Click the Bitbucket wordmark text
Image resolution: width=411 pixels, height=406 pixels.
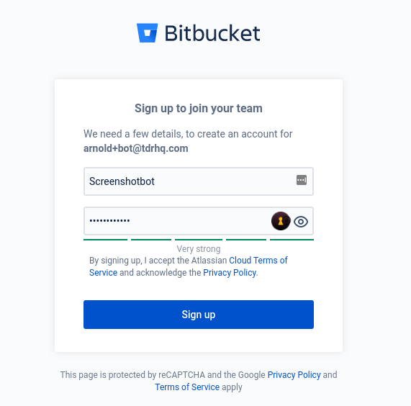tap(212, 33)
